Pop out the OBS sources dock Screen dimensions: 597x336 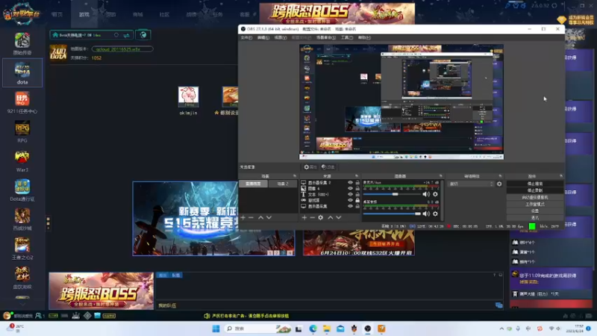coord(357,176)
